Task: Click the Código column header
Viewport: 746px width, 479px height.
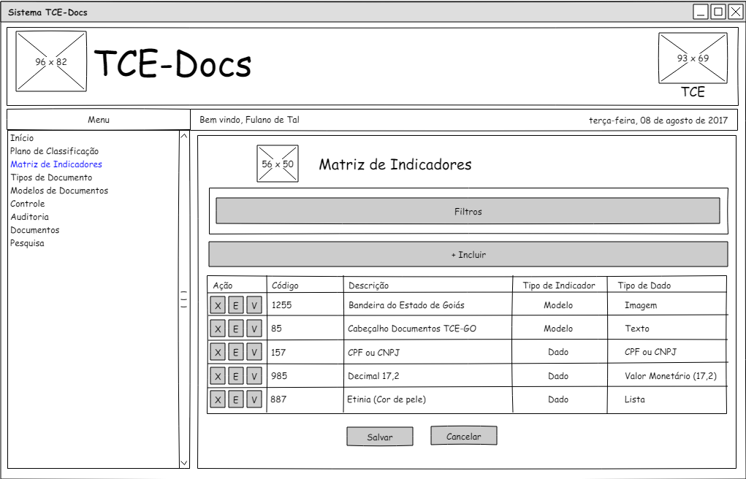Action: point(285,286)
